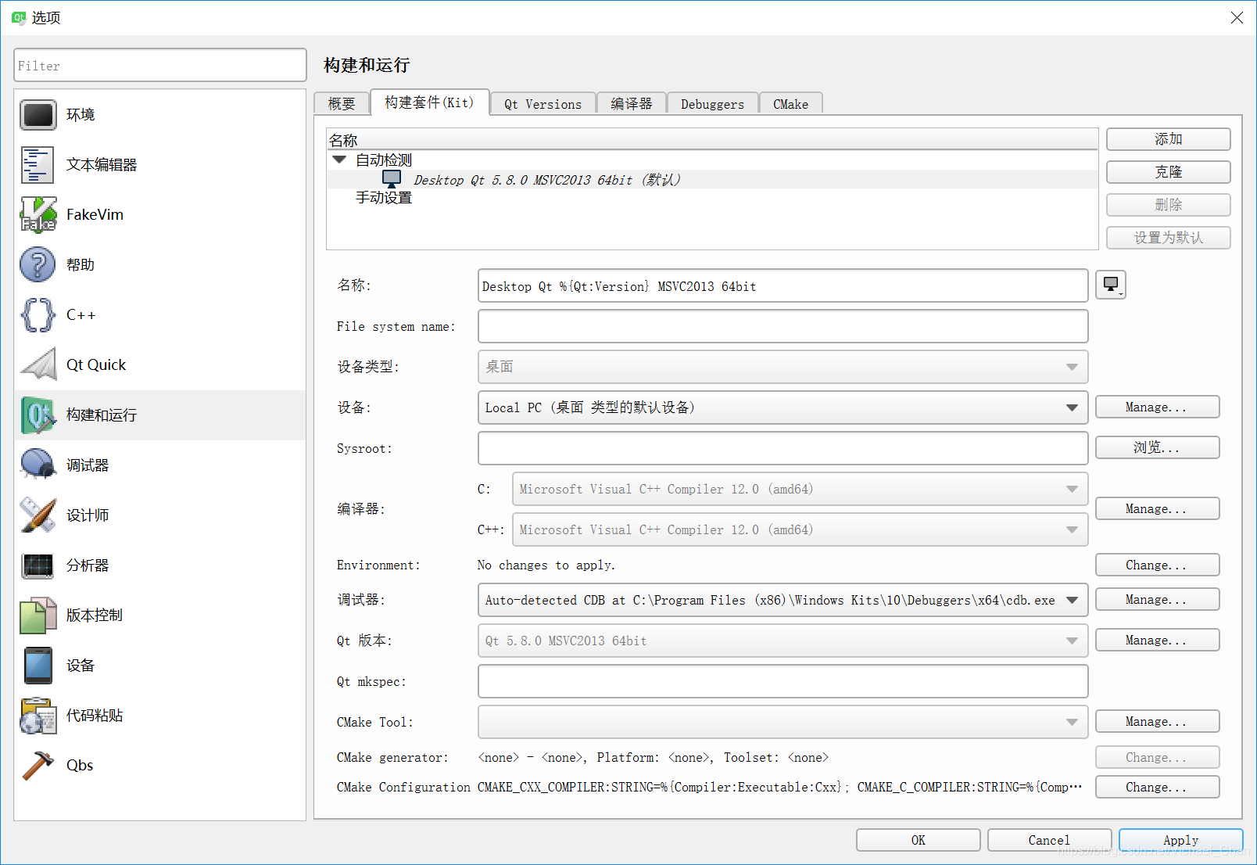Switch to the 概要 tab
Screen dimensions: 1257x865
[342, 104]
